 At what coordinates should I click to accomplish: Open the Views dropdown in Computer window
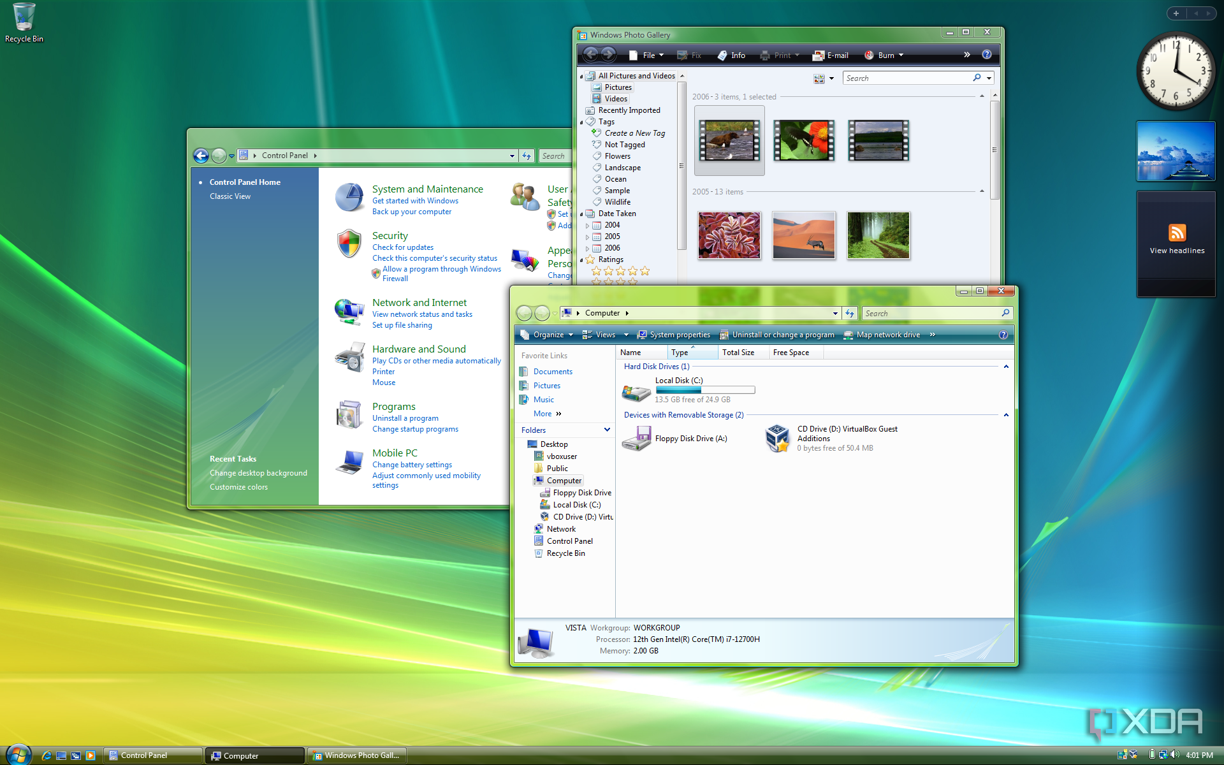tap(626, 335)
